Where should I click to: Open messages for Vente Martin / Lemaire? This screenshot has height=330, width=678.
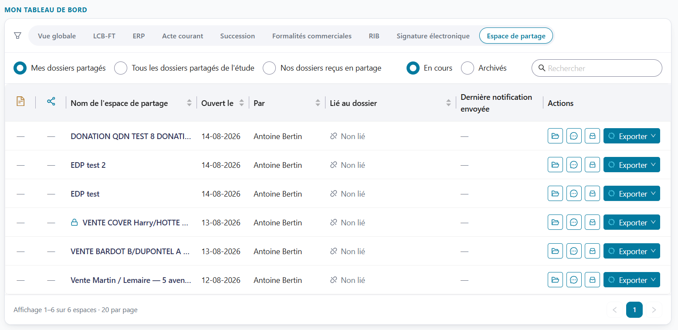tap(574, 280)
